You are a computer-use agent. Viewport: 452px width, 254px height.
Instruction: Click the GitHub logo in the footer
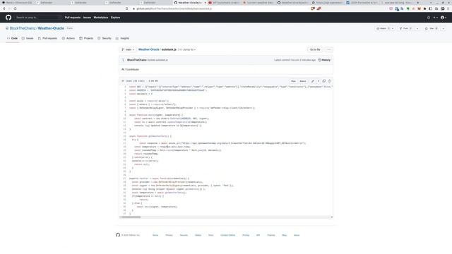click(x=118, y=235)
